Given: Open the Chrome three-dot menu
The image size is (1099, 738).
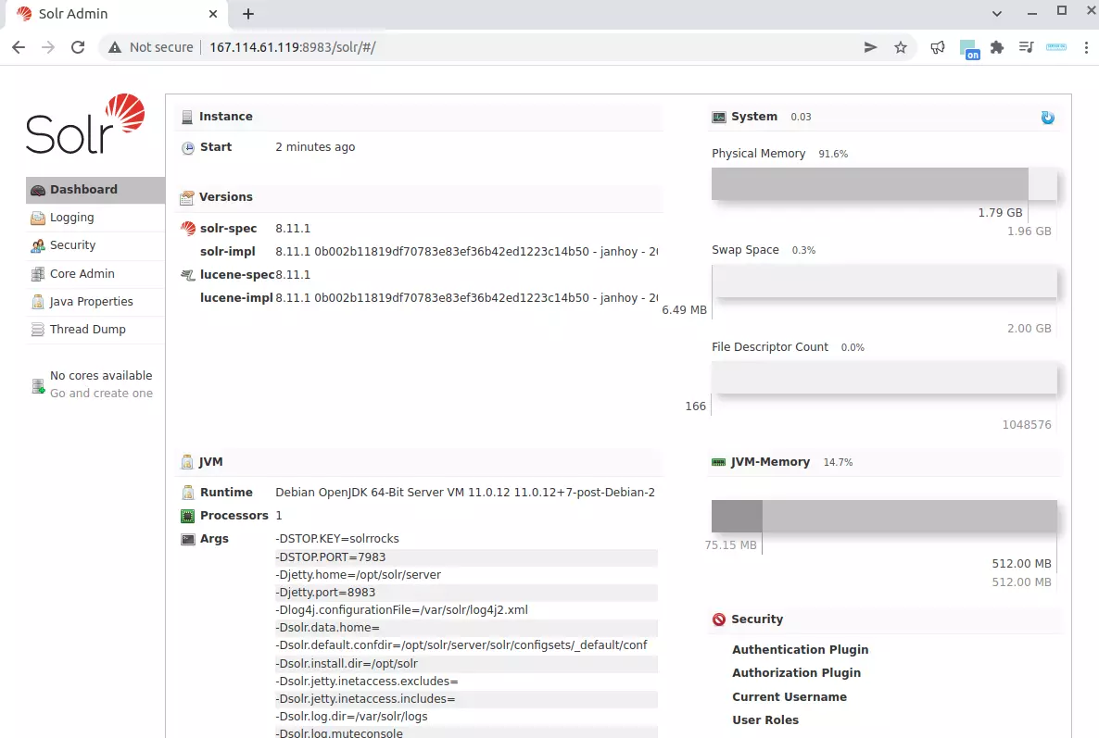Looking at the screenshot, I should point(1084,46).
